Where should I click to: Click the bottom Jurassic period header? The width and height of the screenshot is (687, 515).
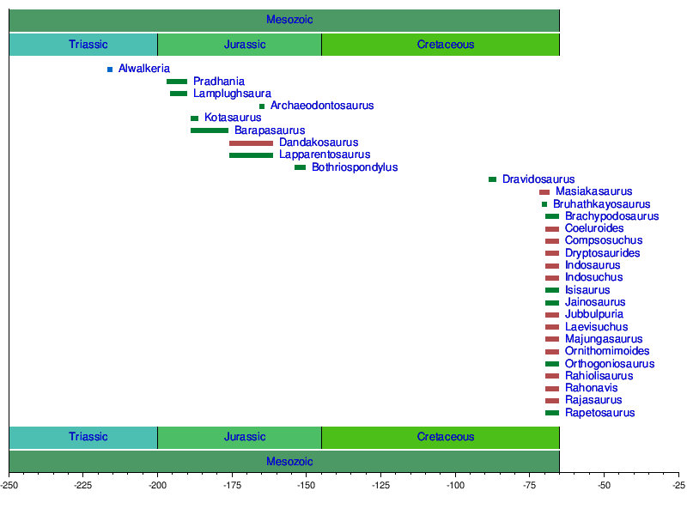coord(240,437)
